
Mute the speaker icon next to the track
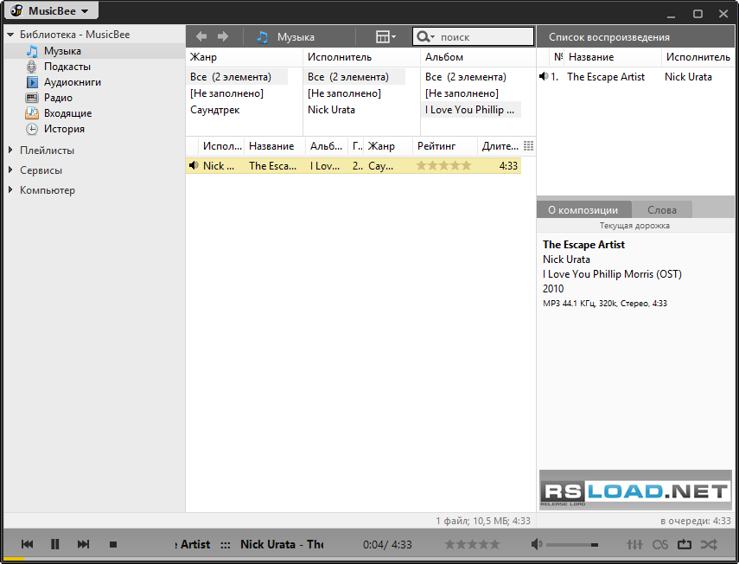pos(194,164)
